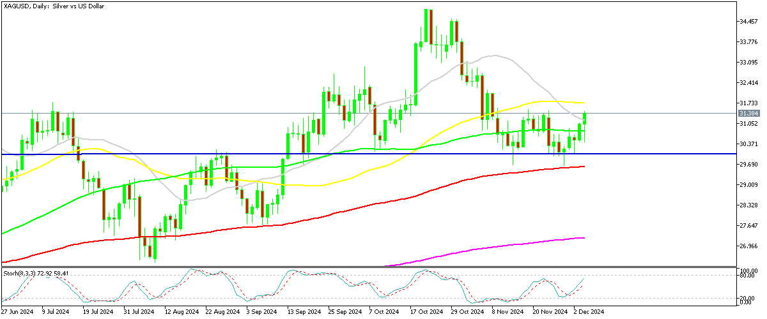Click the 31.733 price axis label
The height and width of the screenshot is (319, 767).
[748, 103]
